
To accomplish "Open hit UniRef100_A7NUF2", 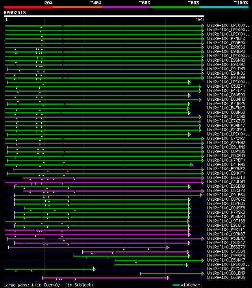I will 226,39.
